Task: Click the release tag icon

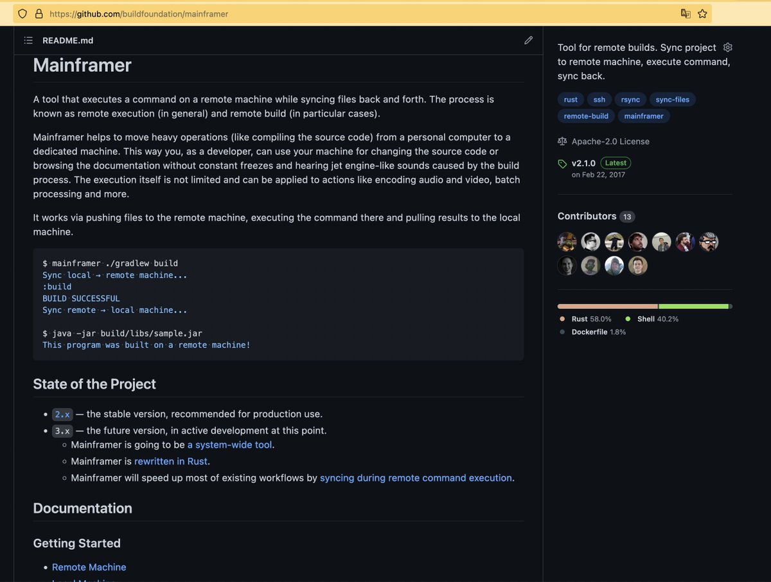Action: [x=563, y=163]
